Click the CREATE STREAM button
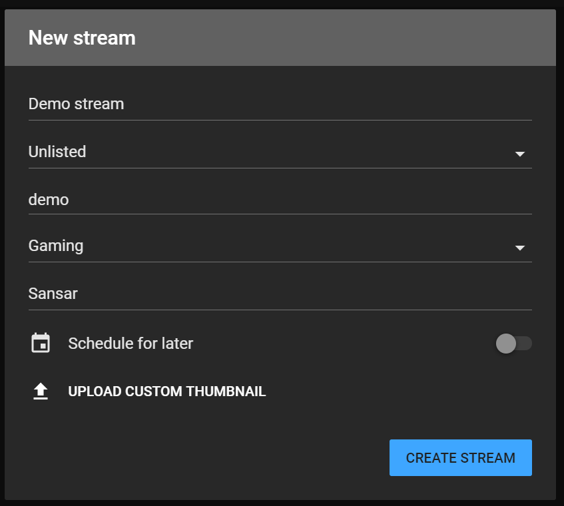 pyautogui.click(x=460, y=457)
